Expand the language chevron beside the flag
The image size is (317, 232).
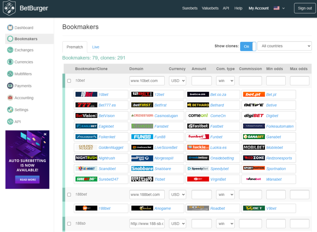click(284, 8)
